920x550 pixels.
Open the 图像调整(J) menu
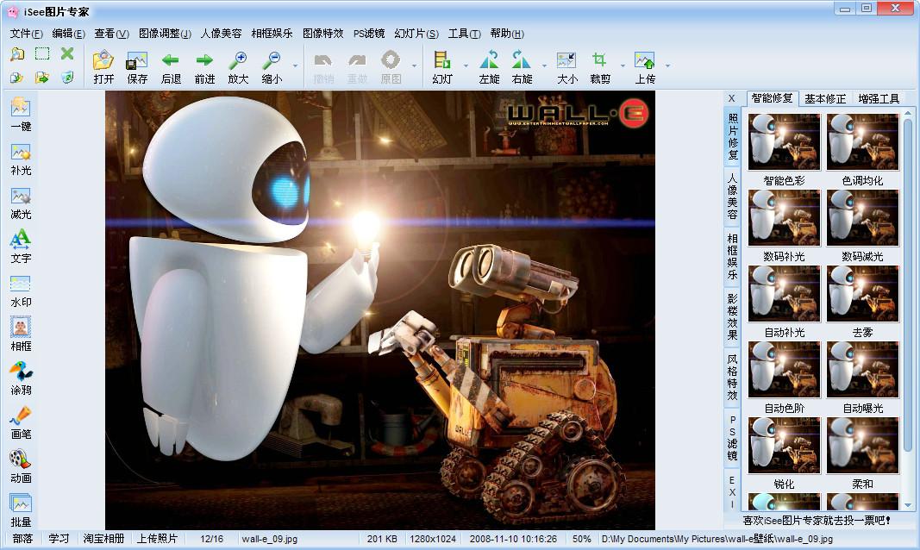pos(165,34)
